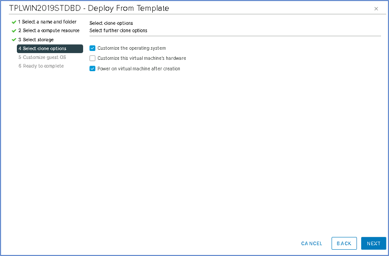
Task: Jump to Select a compute resource step
Action: (x=49, y=31)
